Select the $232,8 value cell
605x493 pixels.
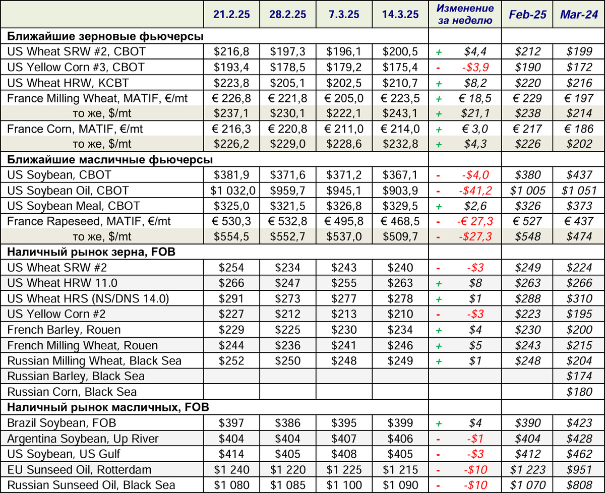pyautogui.click(x=400, y=145)
